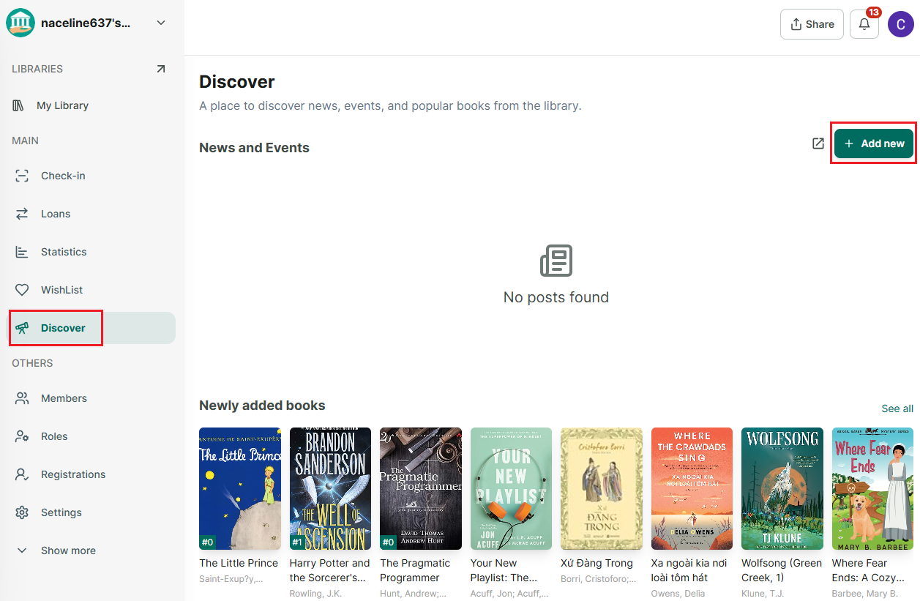Select Discover in the sidebar
This screenshot has height=601, width=920.
(91, 328)
